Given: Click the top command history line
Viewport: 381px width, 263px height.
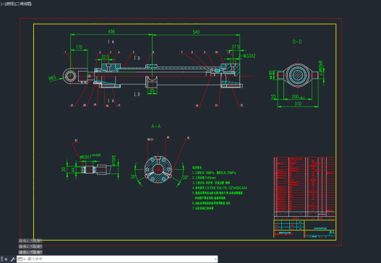Looking at the screenshot, I should click(x=30, y=241).
